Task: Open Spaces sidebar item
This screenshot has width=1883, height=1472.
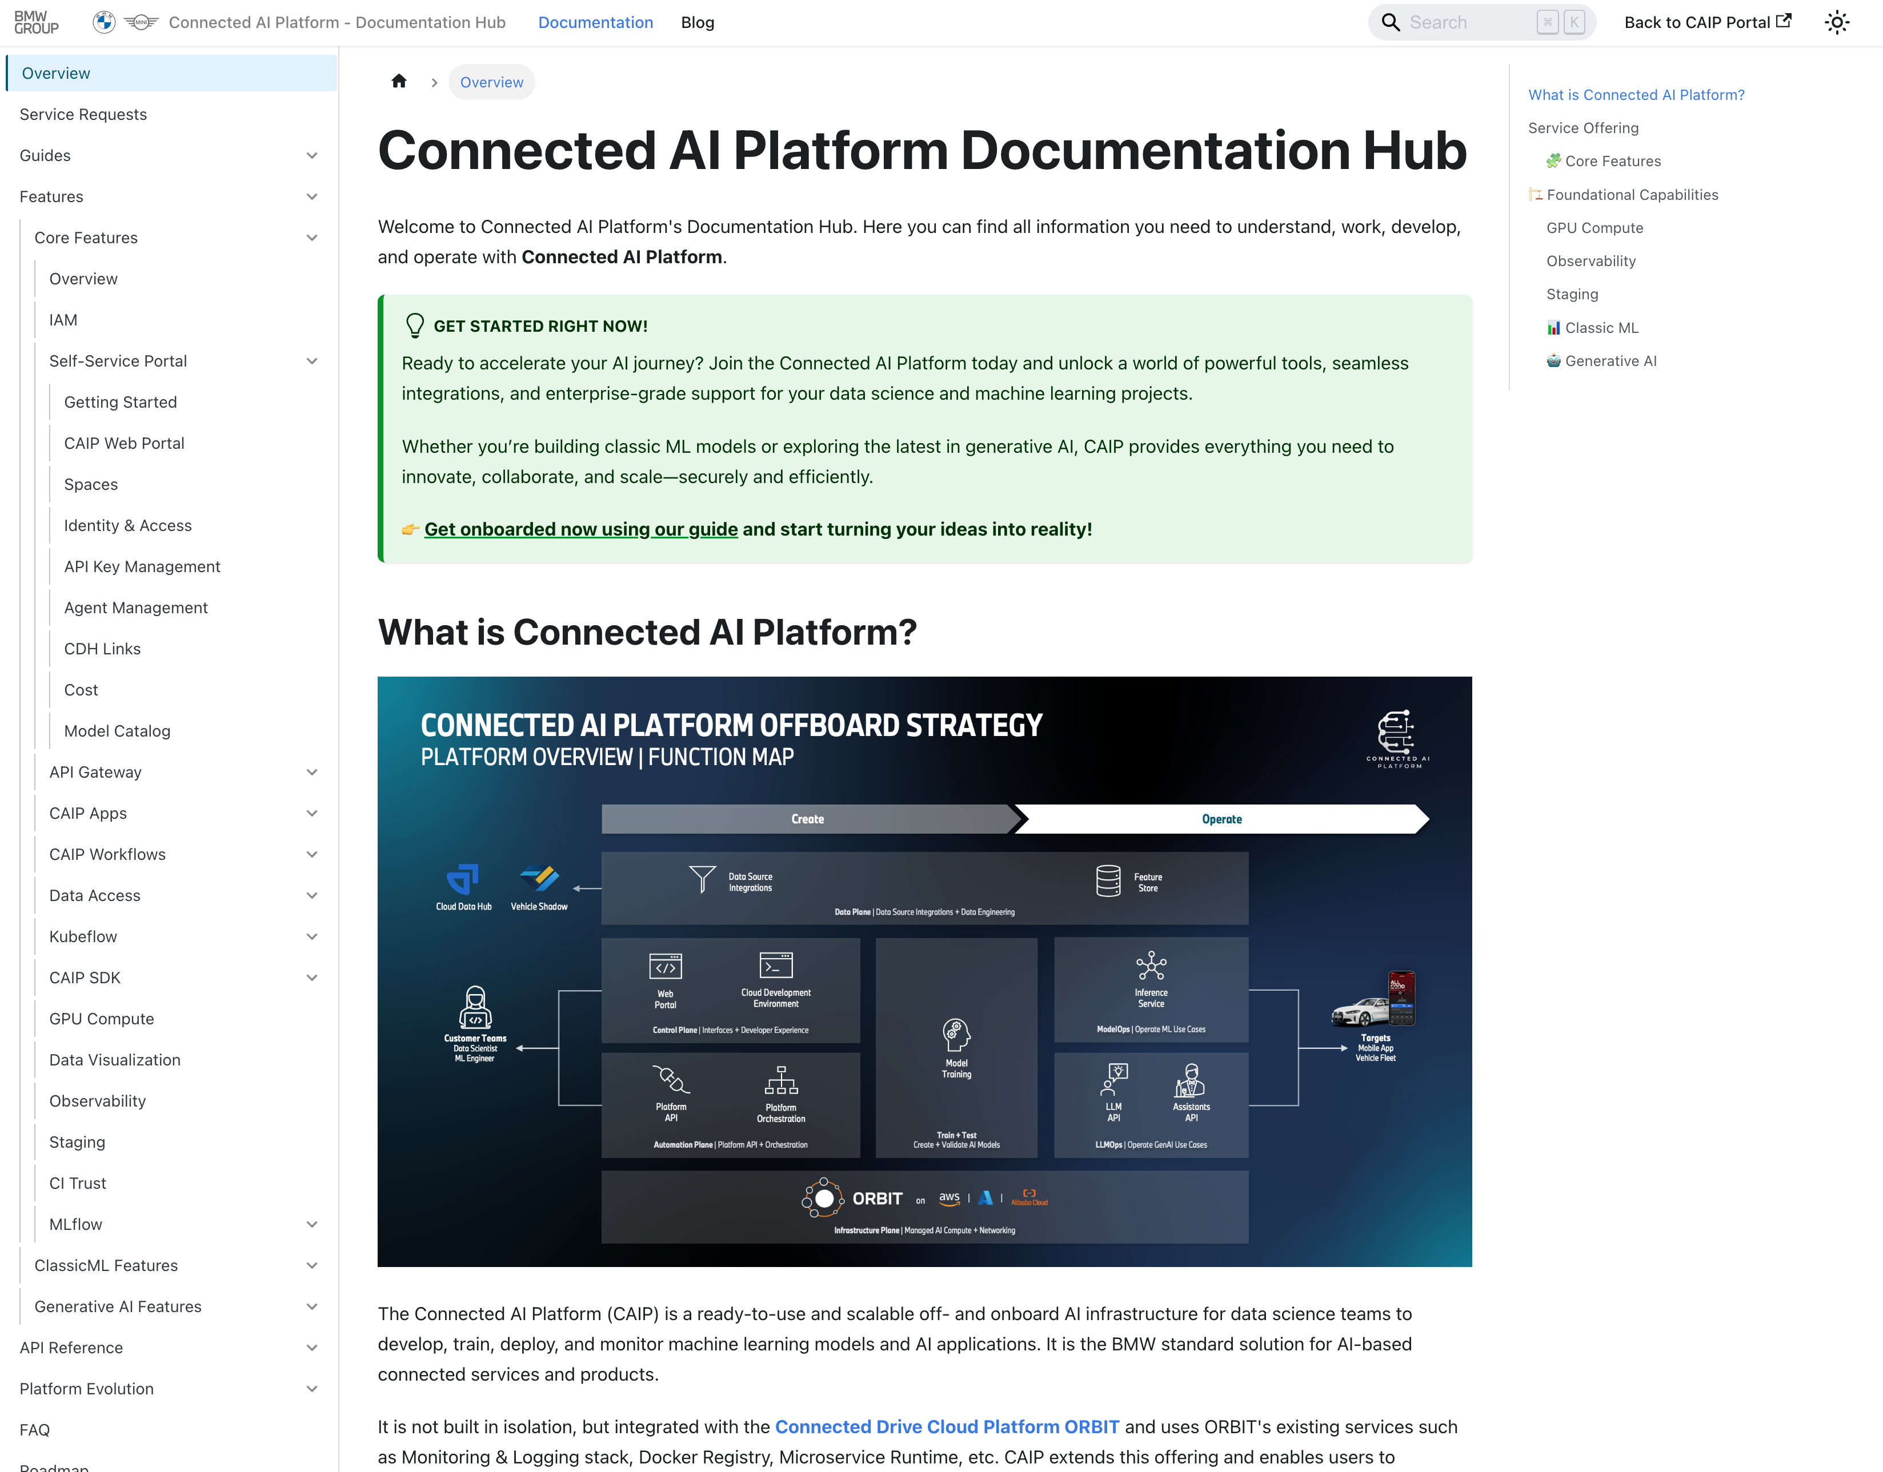Action: pyautogui.click(x=90, y=484)
